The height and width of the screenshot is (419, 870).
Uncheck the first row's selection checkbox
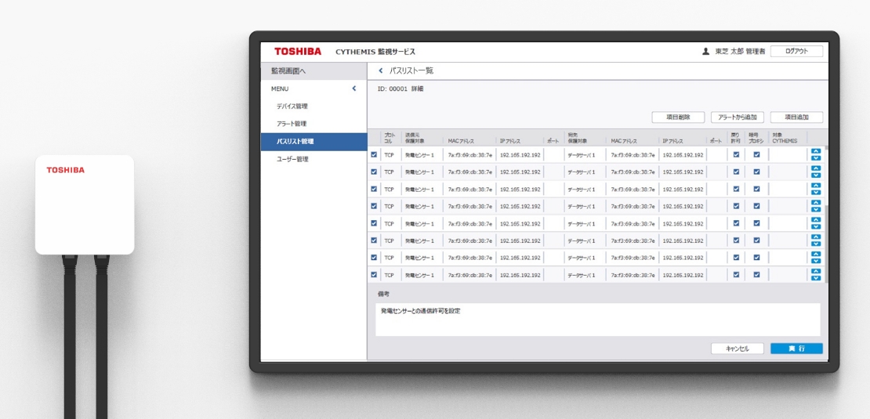click(374, 155)
